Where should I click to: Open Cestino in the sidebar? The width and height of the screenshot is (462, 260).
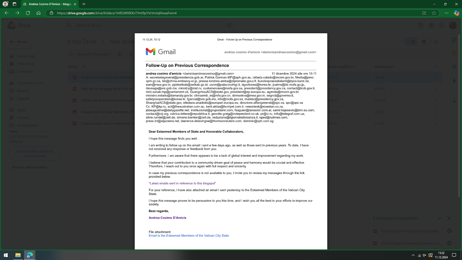coord(23,118)
